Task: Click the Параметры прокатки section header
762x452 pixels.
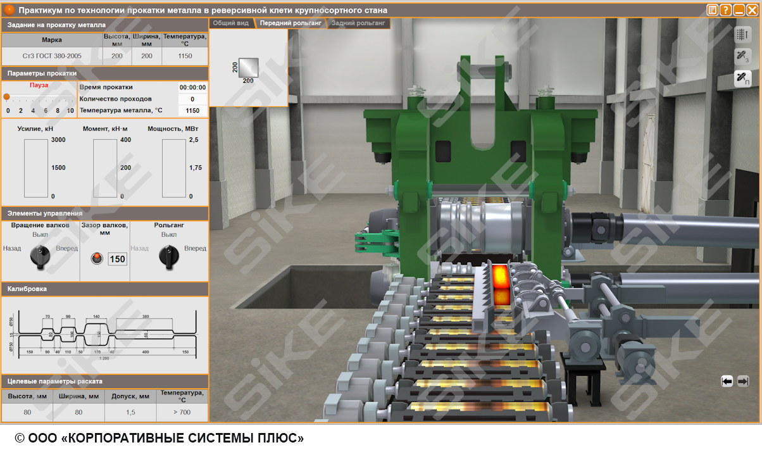Action: click(x=104, y=73)
